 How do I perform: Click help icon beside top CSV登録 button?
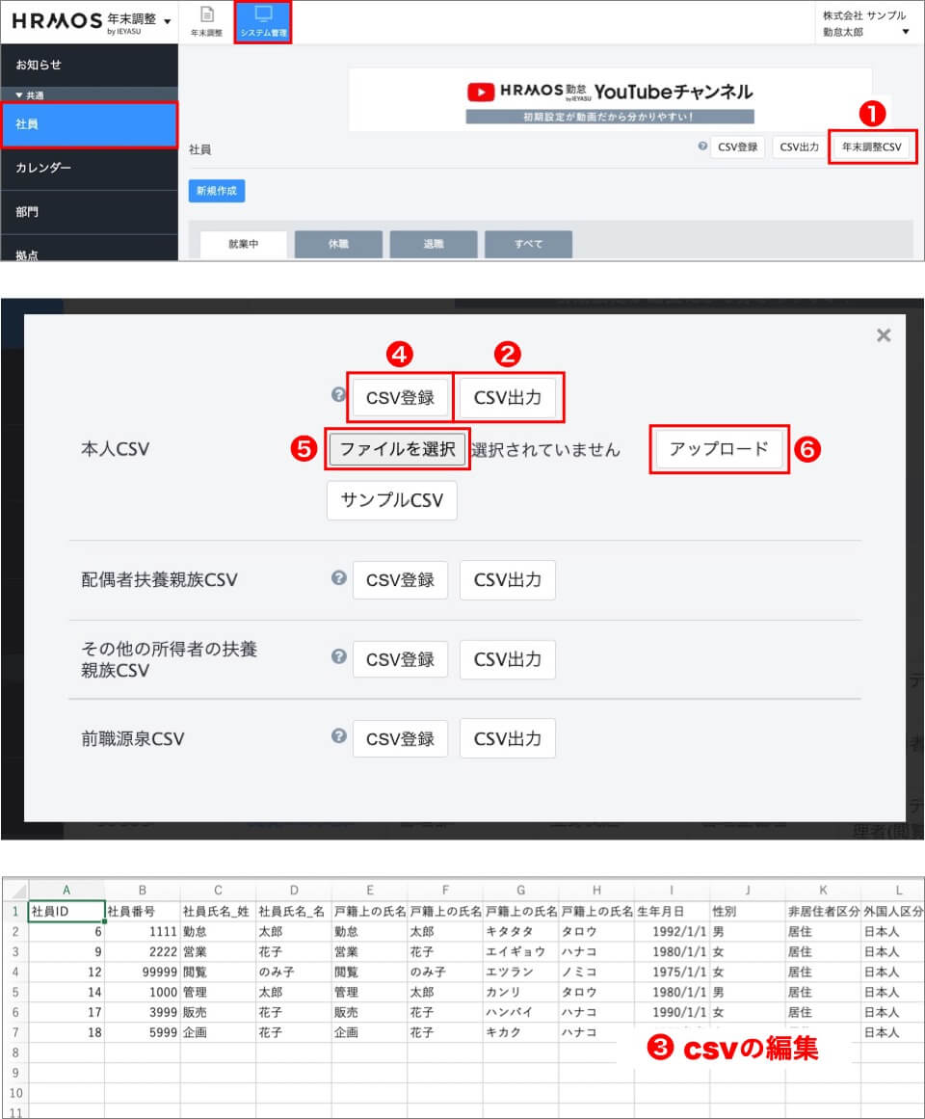pos(702,147)
